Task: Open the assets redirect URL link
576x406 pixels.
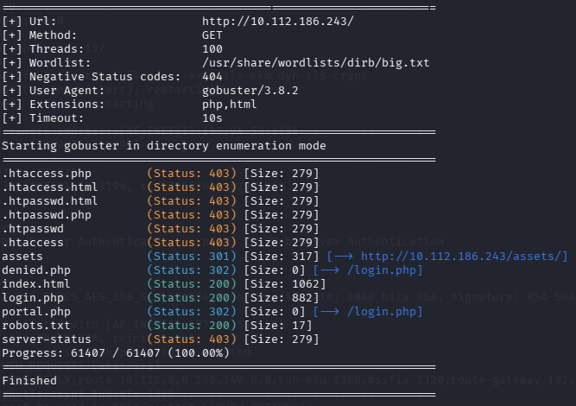Action: [464, 257]
